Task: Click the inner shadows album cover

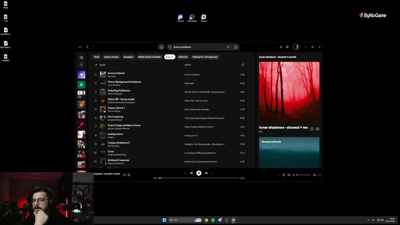Action: [289, 92]
